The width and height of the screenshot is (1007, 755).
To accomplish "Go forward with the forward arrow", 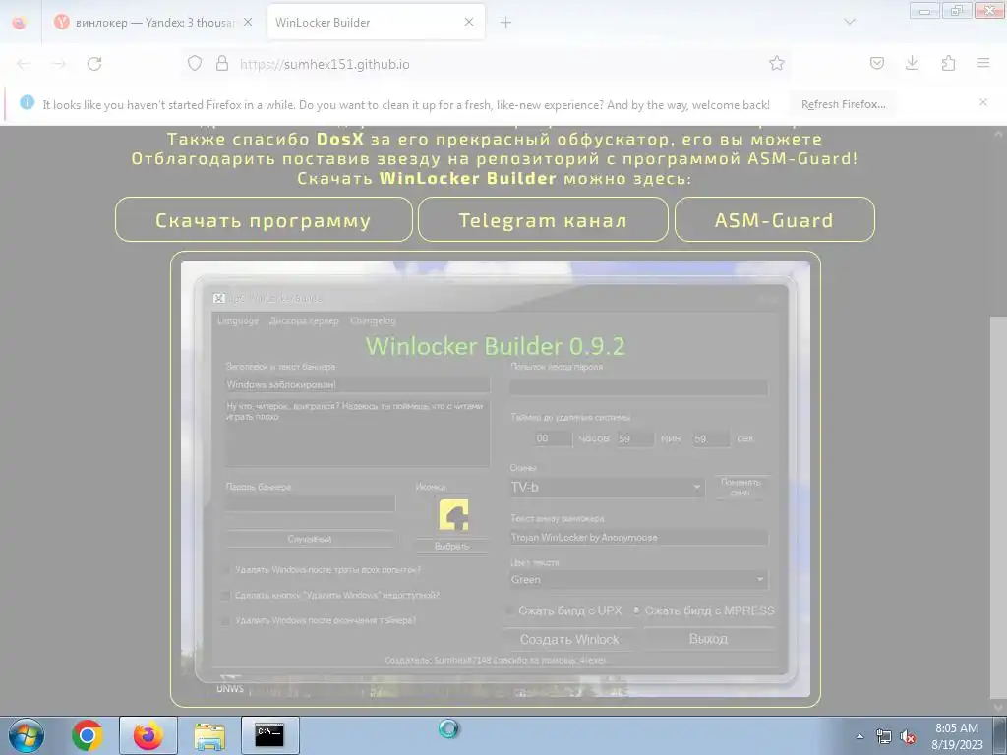I will (x=59, y=64).
